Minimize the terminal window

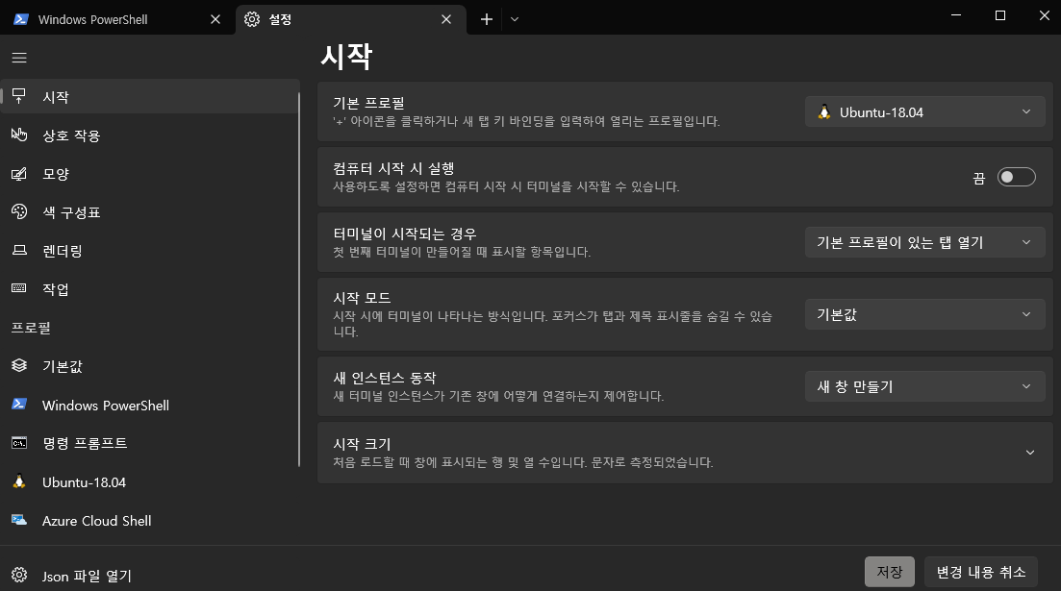click(x=956, y=15)
